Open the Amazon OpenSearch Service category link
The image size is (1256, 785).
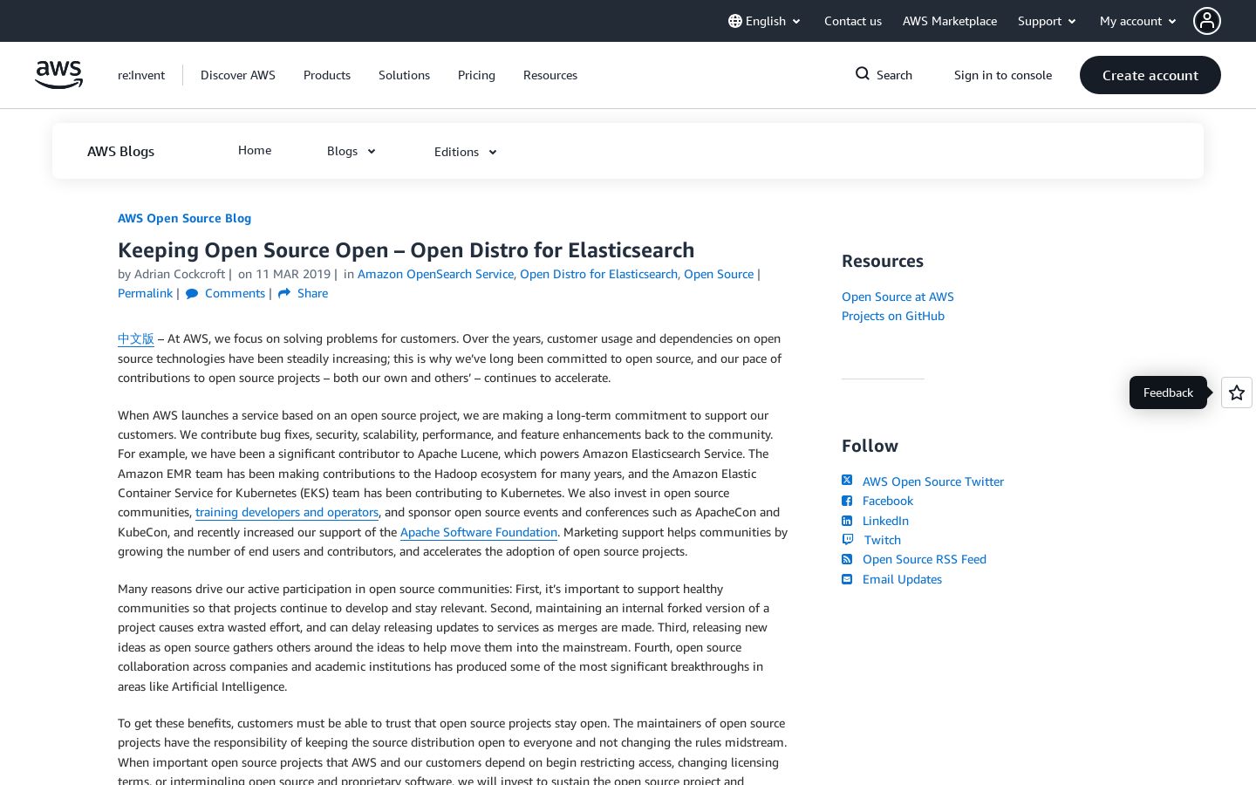coord(435,274)
